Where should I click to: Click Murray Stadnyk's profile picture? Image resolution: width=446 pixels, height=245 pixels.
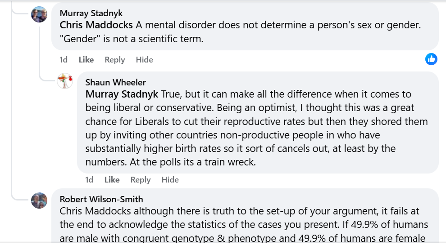pos(39,14)
